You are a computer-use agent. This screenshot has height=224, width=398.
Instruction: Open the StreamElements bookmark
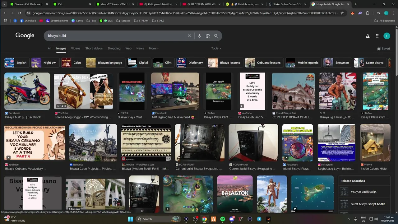coord(57,21)
